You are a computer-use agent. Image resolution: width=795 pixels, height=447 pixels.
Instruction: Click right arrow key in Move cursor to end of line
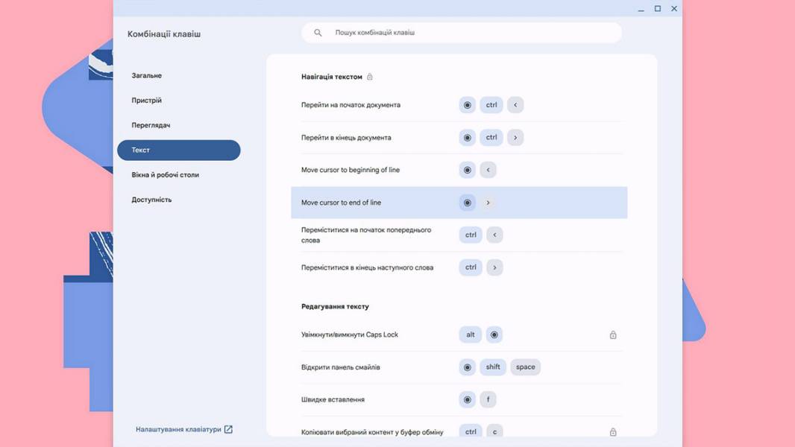pos(488,203)
